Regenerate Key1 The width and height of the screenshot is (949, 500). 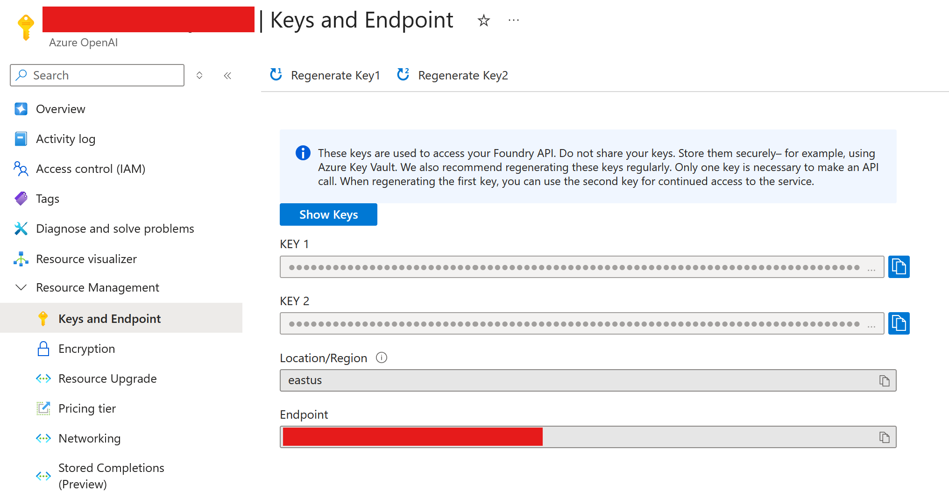pos(326,75)
